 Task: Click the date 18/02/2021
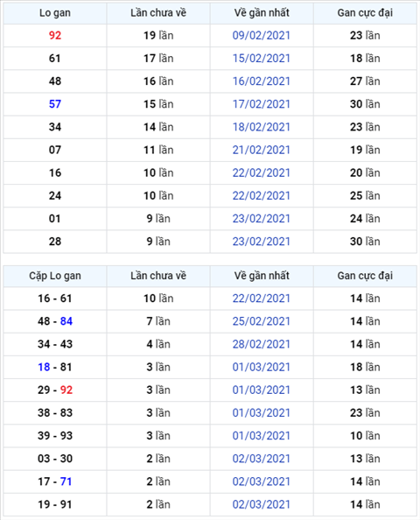pyautogui.click(x=262, y=127)
